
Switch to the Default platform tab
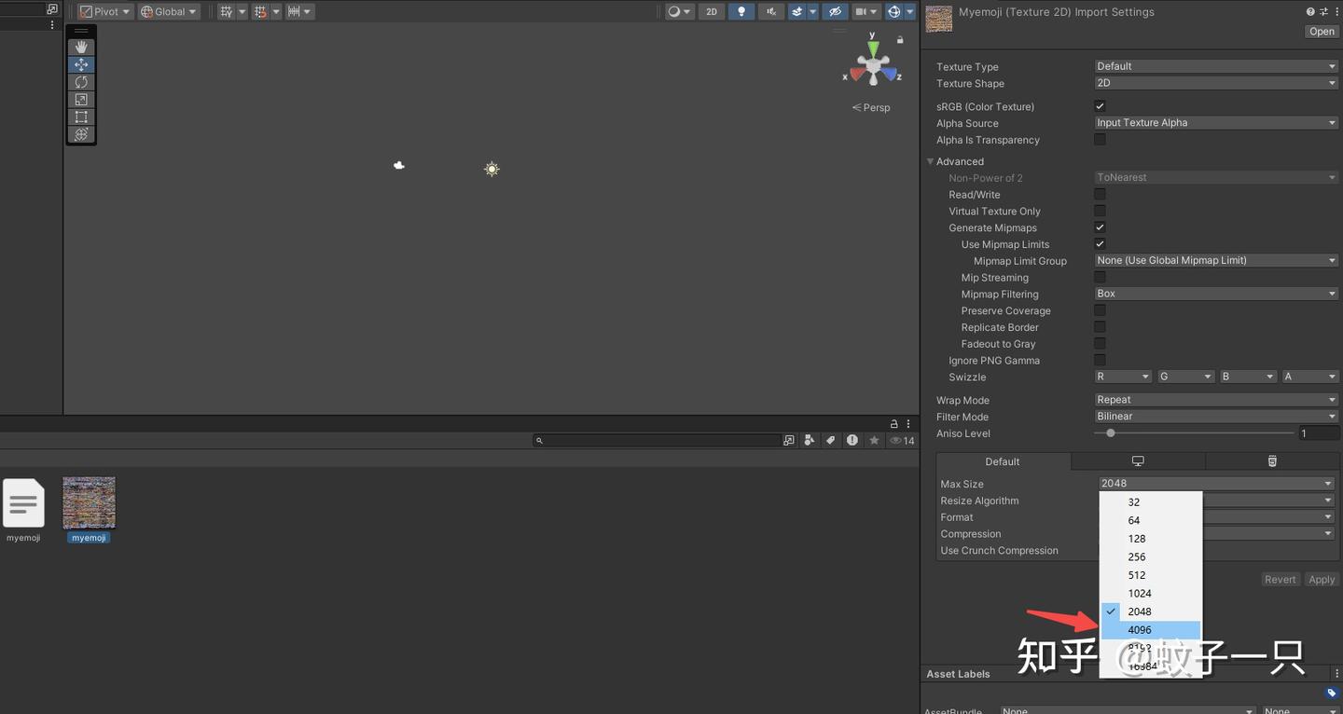point(1002,460)
